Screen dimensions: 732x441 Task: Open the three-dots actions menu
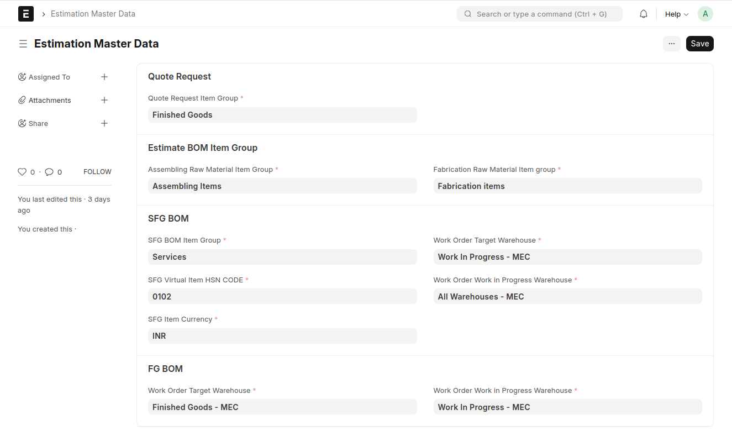pos(671,44)
